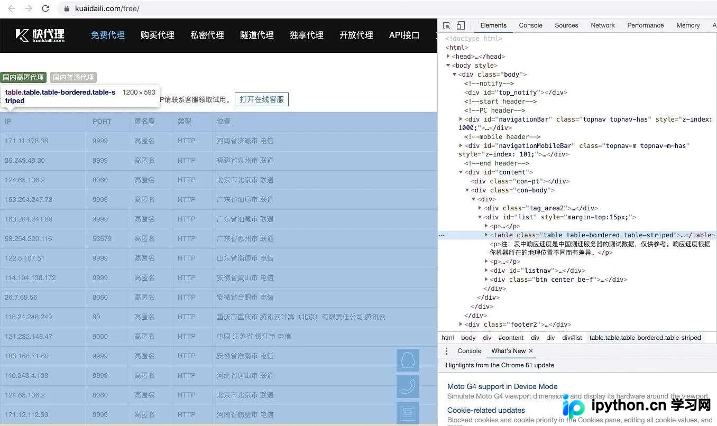
Task: Close the What's New drawer tab
Action: click(531, 351)
